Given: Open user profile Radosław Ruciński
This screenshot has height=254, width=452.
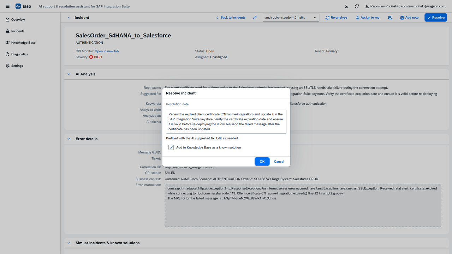Looking at the screenshot, I should [x=406, y=6].
